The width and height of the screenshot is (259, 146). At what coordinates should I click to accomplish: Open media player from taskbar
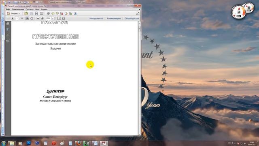pyautogui.click(x=20, y=143)
